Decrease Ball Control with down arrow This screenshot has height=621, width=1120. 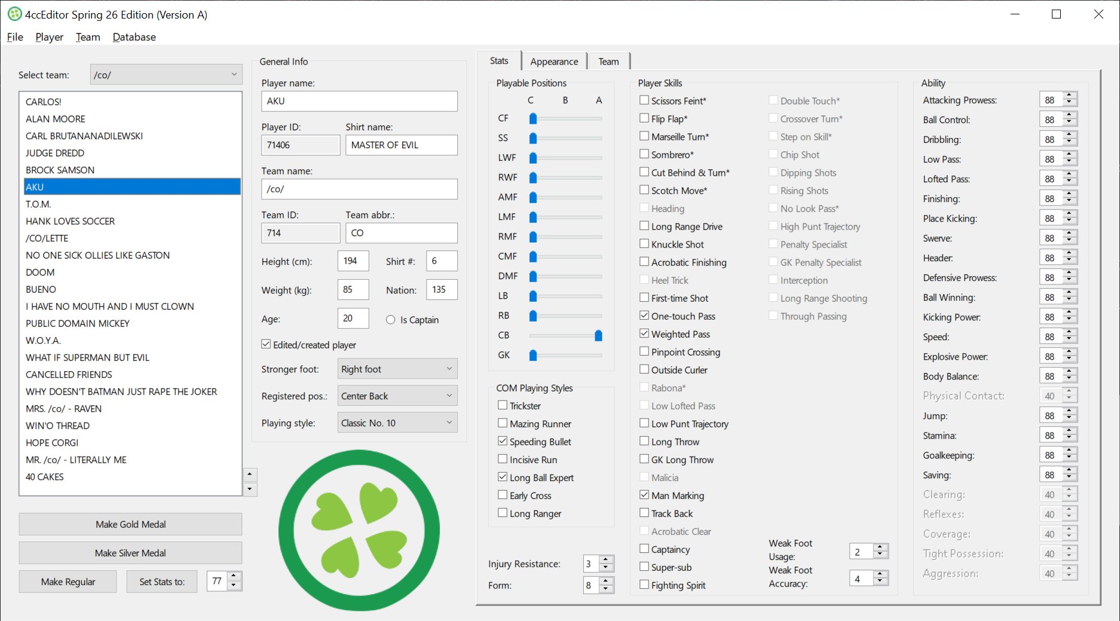point(1070,124)
